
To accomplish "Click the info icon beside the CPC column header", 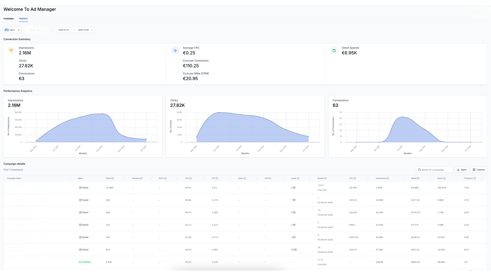I will click(191, 178).
